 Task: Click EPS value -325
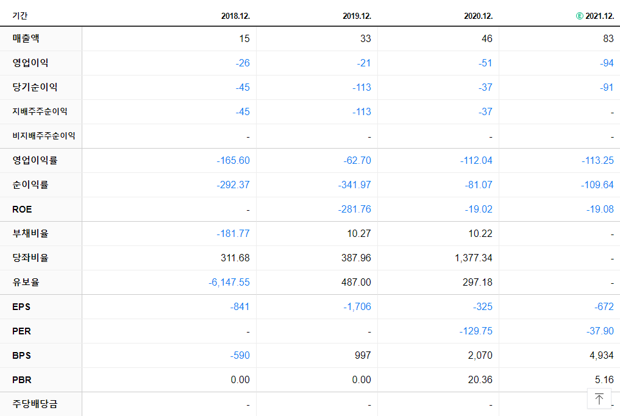tap(483, 306)
